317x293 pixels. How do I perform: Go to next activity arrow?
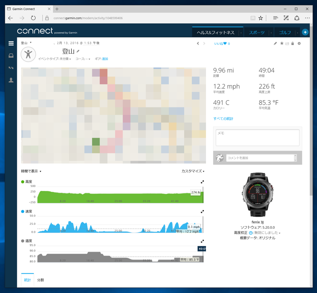click(x=204, y=44)
